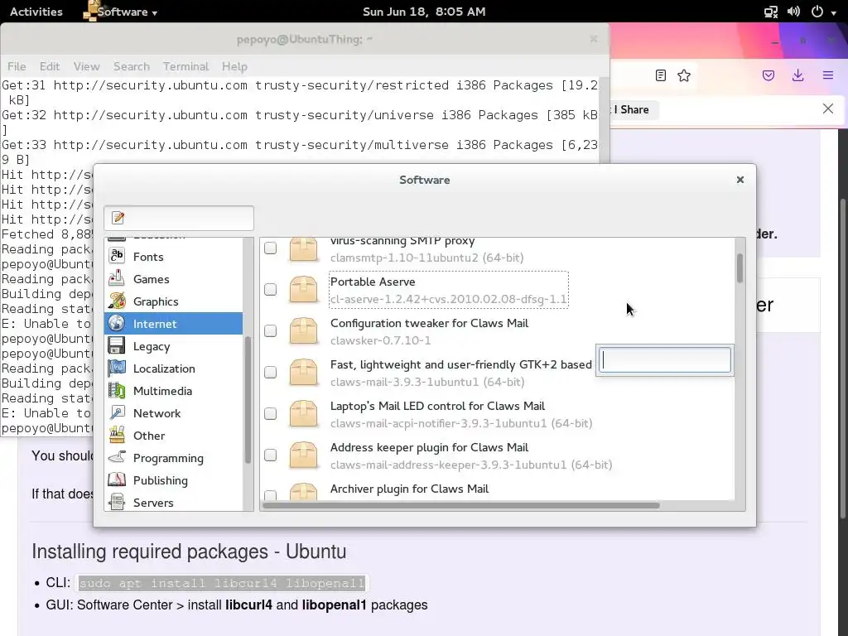Screen dimensions: 848x636
Task: Bookmark page with the star icon
Action: point(684,75)
